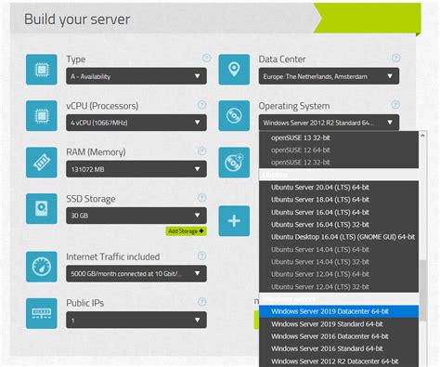This screenshot has width=440, height=367.
Task: Open help icon next to SSD Storage
Action: tap(201, 197)
